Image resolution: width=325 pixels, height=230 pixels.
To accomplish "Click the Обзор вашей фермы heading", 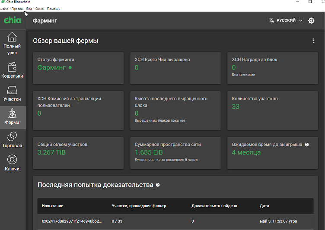I will click(x=66, y=41).
